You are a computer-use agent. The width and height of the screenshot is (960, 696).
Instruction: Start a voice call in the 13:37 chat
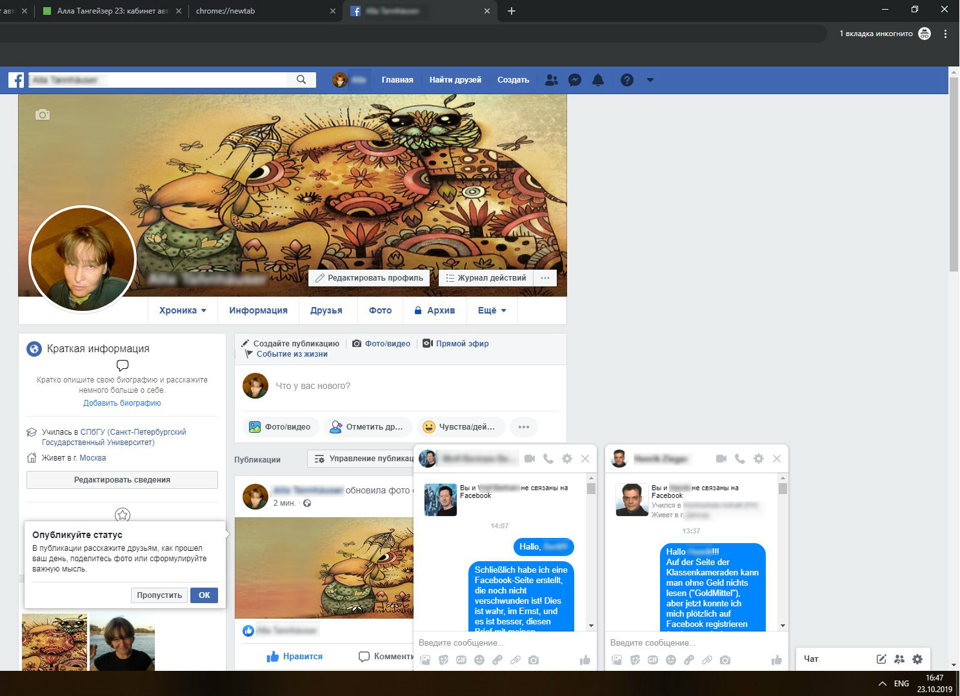[x=740, y=459]
